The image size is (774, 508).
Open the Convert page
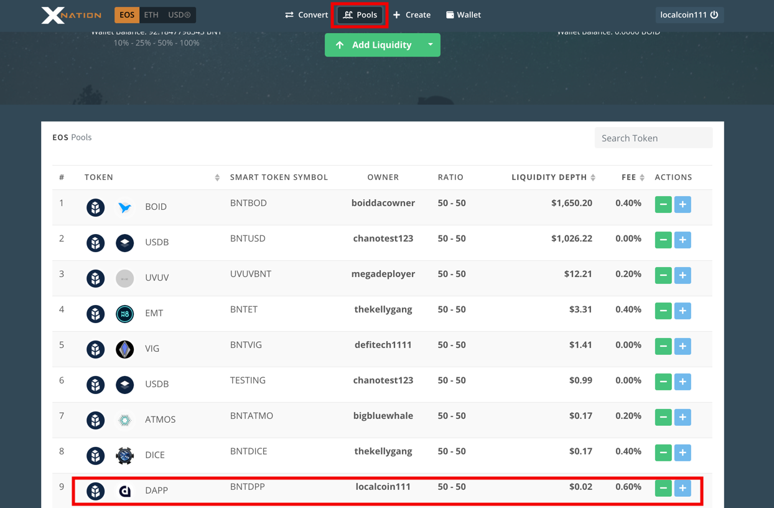pos(306,15)
